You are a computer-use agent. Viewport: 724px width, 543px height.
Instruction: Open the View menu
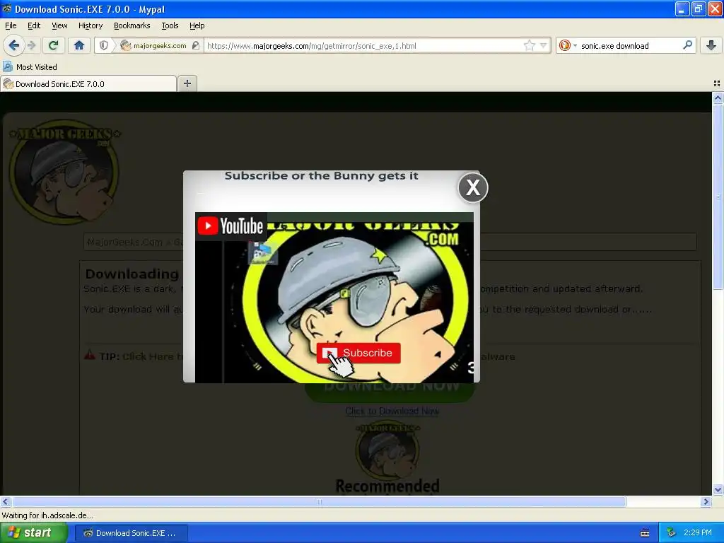59,25
